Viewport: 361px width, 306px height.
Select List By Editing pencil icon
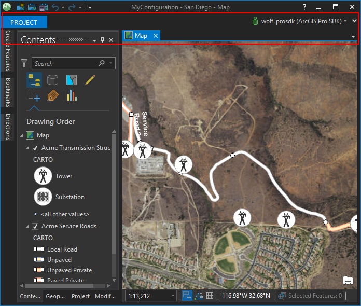(90, 80)
